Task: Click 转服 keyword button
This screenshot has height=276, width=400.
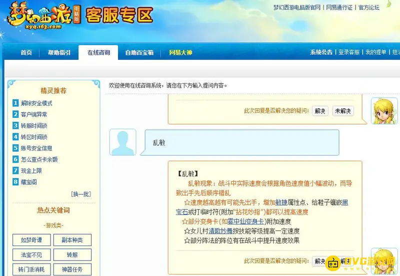Action: pyautogui.click(x=72, y=255)
